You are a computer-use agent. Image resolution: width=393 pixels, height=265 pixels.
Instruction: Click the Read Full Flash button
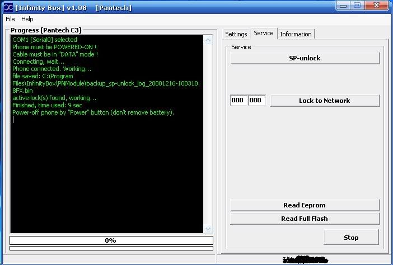[305, 219]
